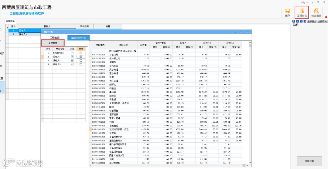Switch to the 工程数据 tab

[54, 38]
